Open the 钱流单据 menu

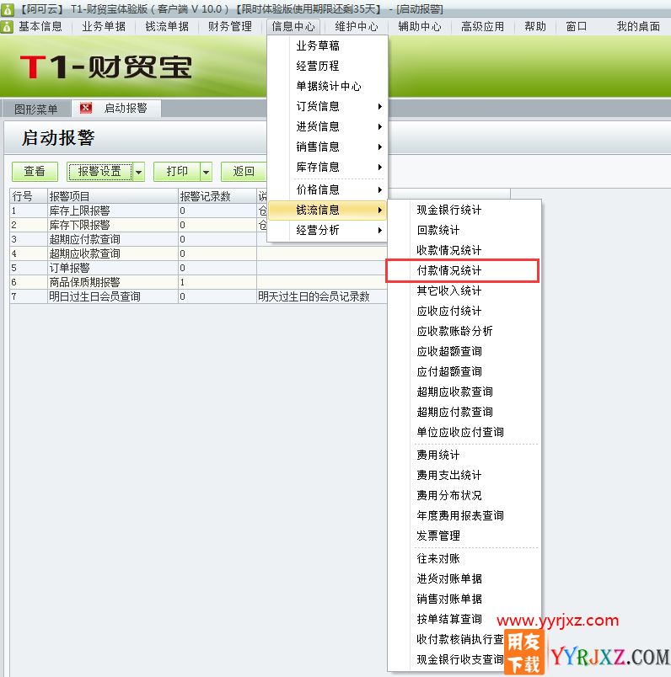(x=167, y=27)
